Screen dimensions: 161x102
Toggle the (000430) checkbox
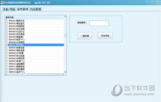6,40
